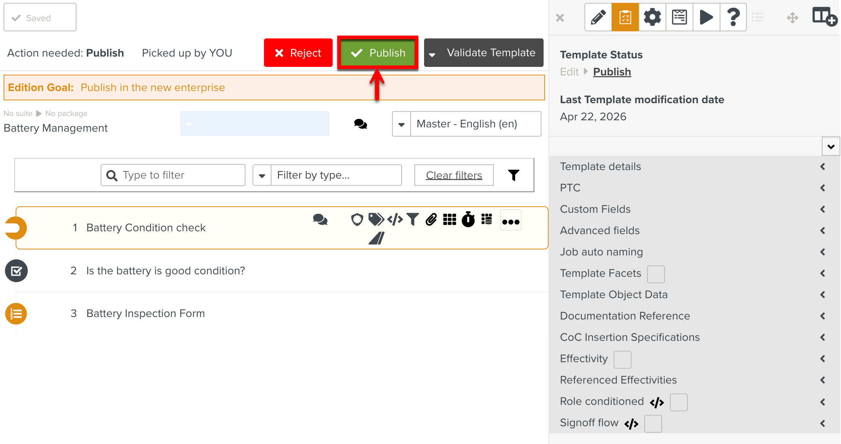Open the ellipsis more-options menu on step 1
Screen dimensions: 841x444
coord(510,221)
